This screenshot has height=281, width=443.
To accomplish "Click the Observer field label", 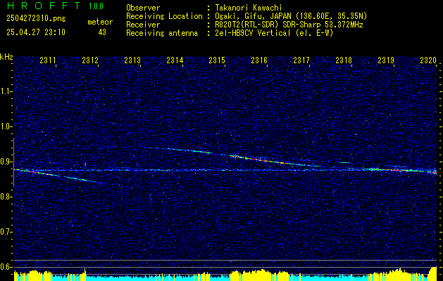I will [x=143, y=8].
